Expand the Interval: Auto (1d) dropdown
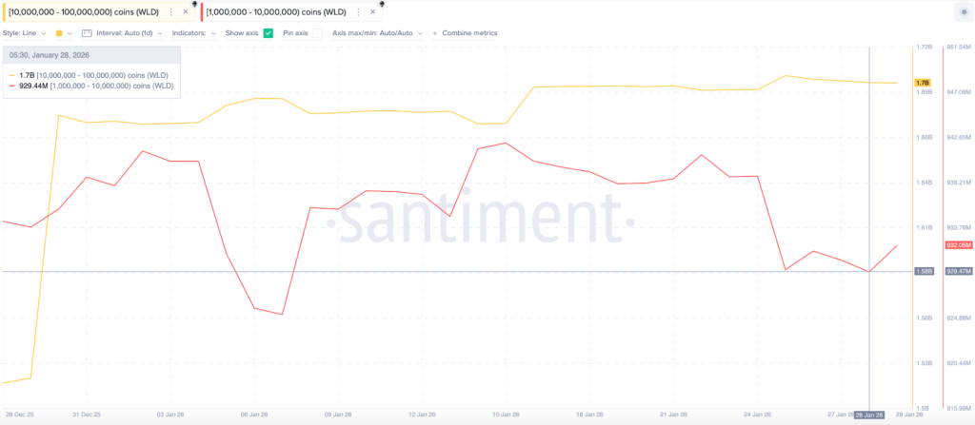Image resolution: width=975 pixels, height=425 pixels. (x=127, y=32)
